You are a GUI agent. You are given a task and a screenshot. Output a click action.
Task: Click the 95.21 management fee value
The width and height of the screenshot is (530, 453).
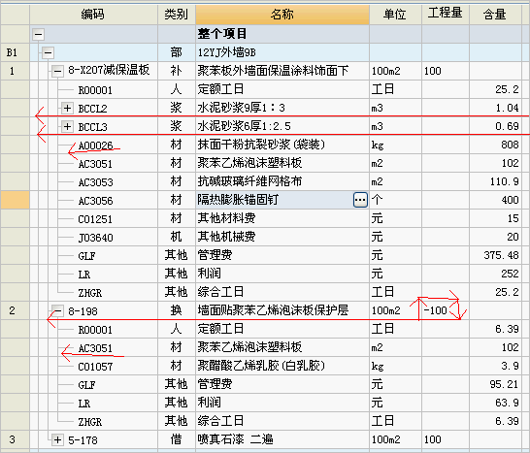pos(495,384)
